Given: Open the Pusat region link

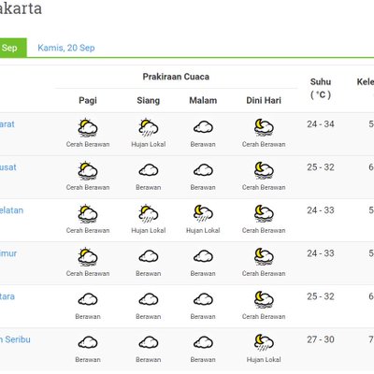Looking at the screenshot, I should (x=8, y=167).
